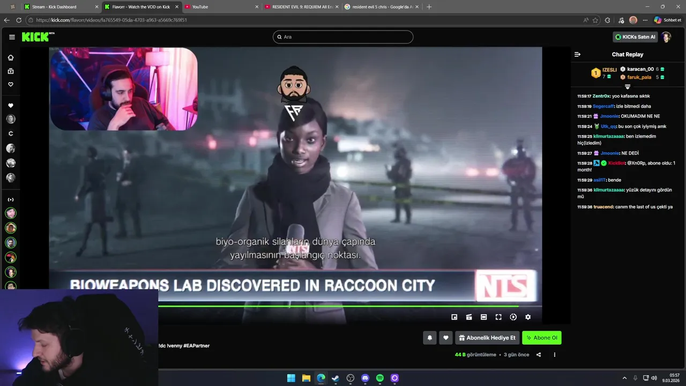Image resolution: width=686 pixels, height=386 pixels.
Task: Switch to the resident evil 5 chris Google tab
Action: coord(382,7)
